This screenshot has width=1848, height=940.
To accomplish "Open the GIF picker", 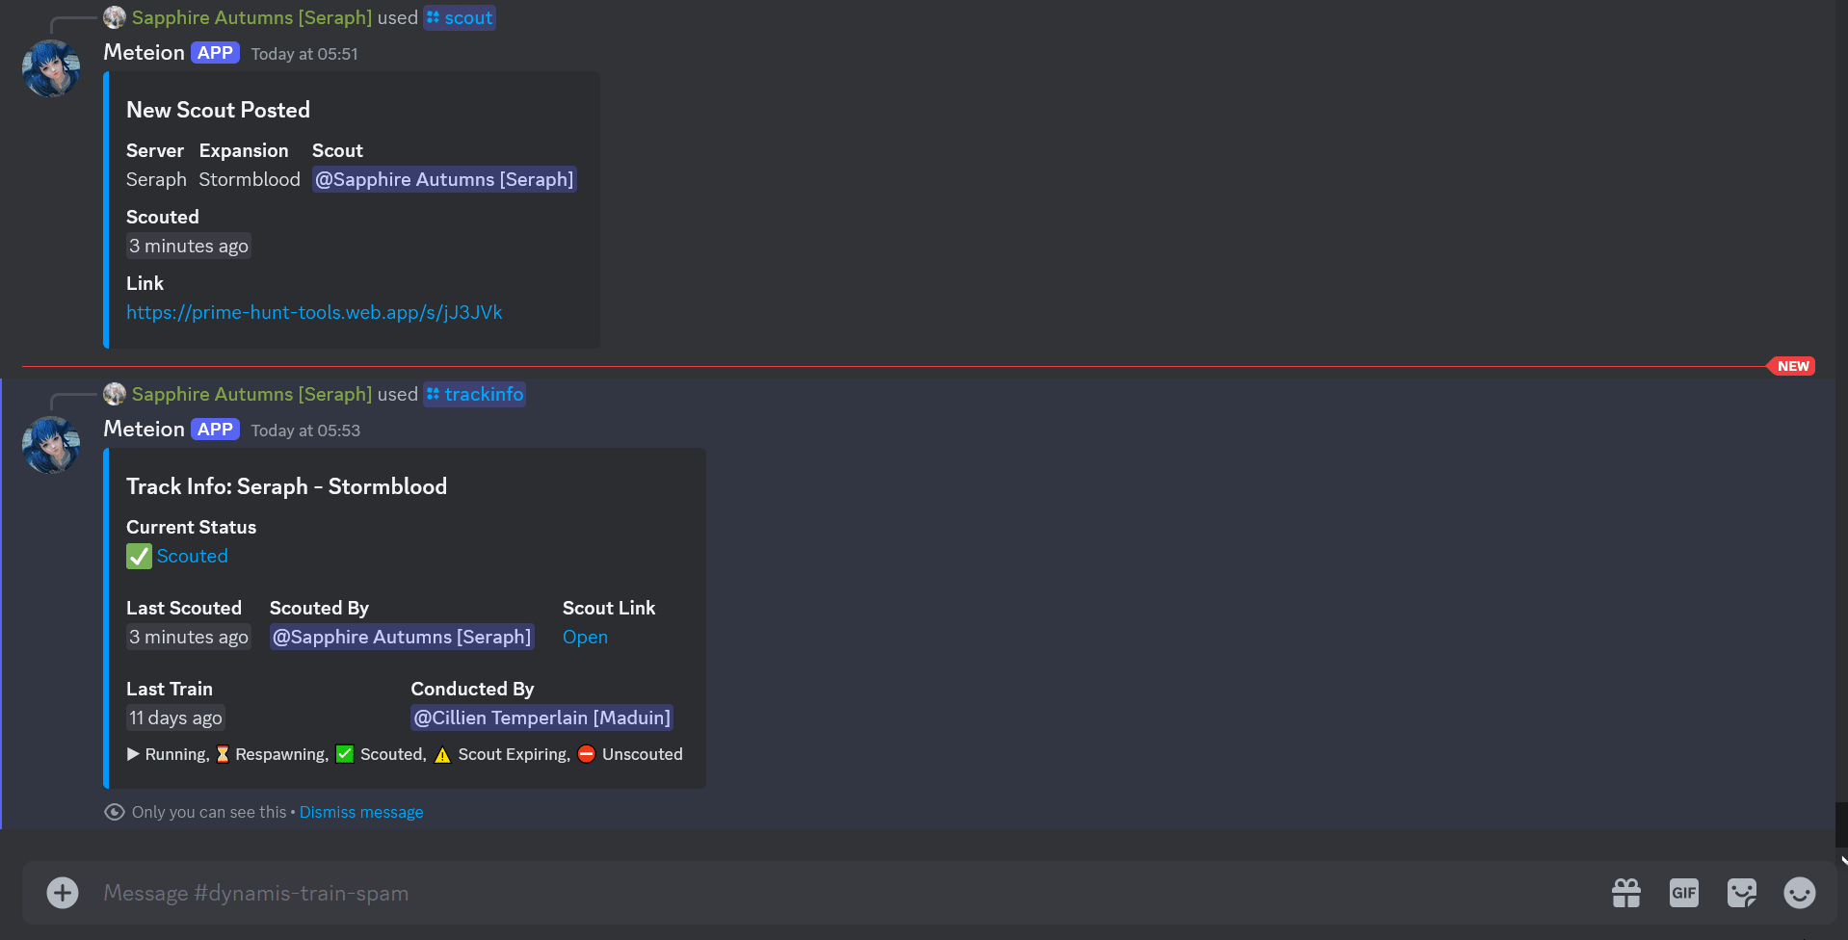I will pyautogui.click(x=1683, y=893).
